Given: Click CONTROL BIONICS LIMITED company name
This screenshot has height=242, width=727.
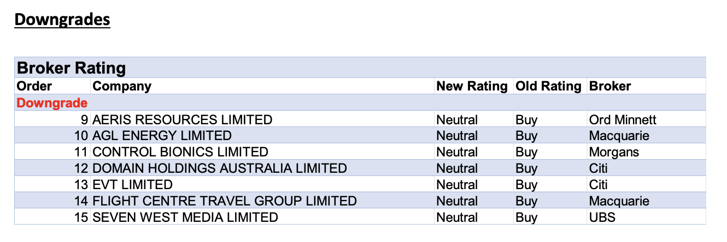Looking at the screenshot, I should (180, 152).
